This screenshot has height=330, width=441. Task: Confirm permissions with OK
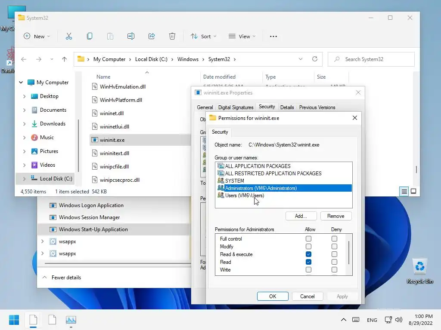[273, 296]
